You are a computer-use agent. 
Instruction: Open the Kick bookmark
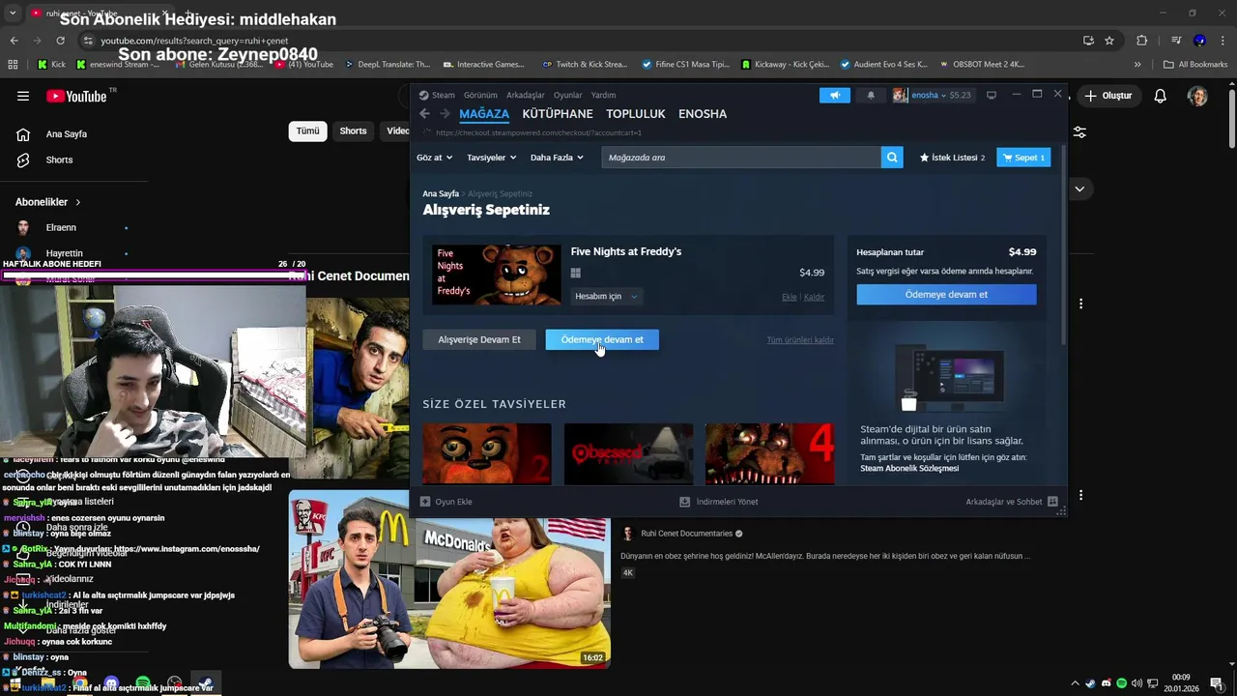(x=51, y=65)
